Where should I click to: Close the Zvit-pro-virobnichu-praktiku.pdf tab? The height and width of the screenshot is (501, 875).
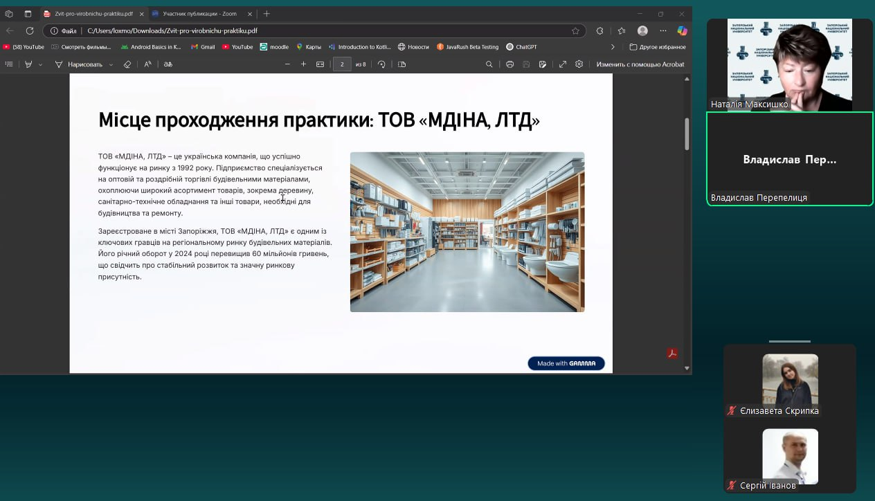[x=142, y=14]
